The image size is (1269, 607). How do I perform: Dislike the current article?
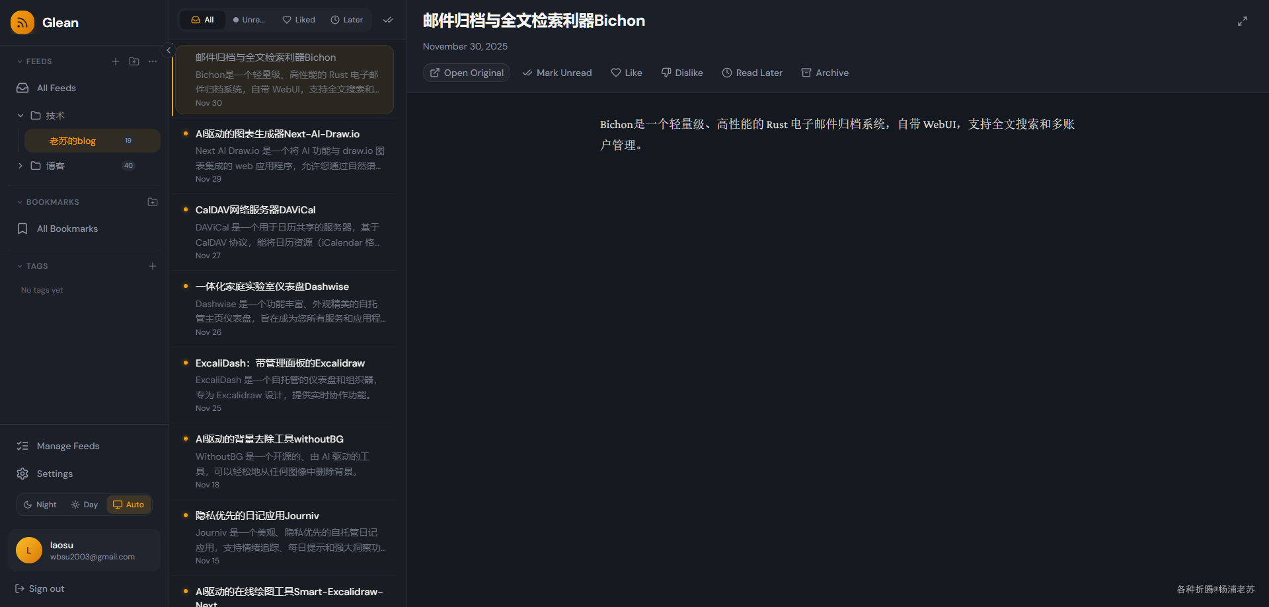682,73
